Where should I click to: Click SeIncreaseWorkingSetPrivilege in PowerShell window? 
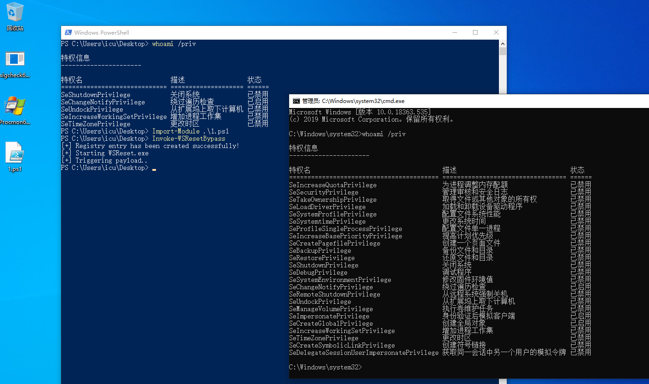click(114, 117)
